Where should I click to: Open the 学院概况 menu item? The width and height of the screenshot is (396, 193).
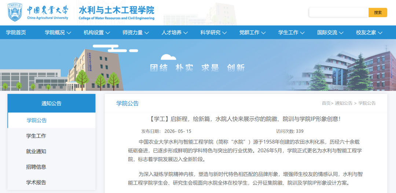(55, 33)
